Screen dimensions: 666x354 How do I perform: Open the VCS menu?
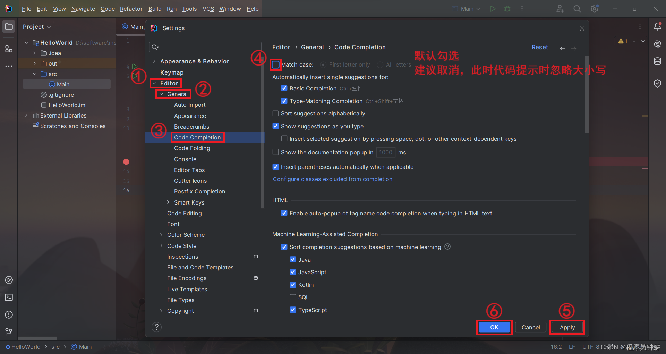click(208, 9)
